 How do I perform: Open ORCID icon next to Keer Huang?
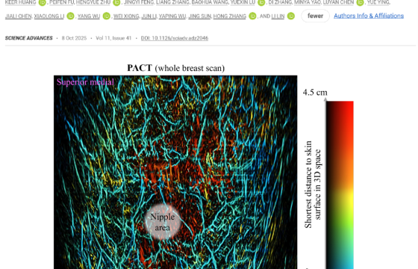(42, 2)
